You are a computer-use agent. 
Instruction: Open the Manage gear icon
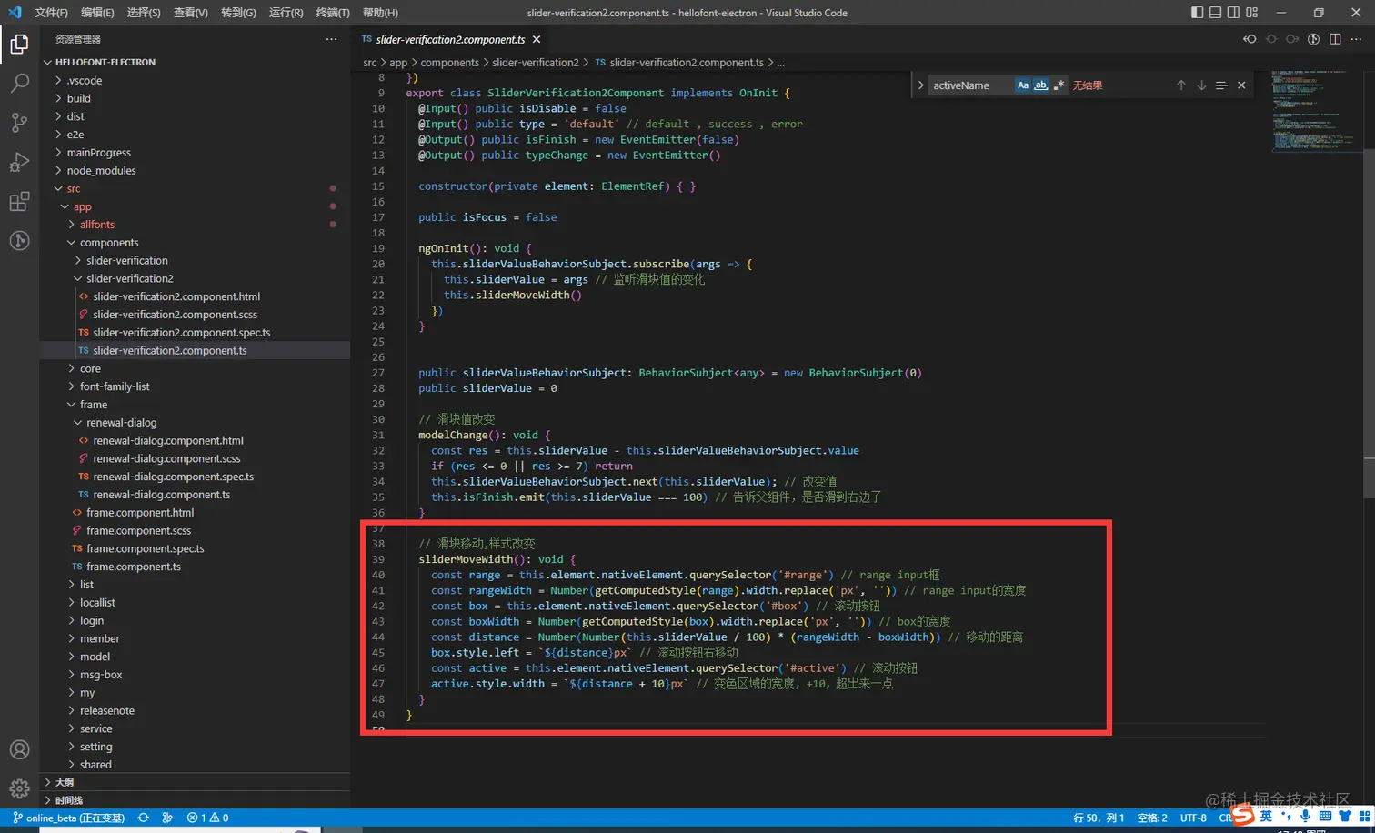pyautogui.click(x=19, y=788)
